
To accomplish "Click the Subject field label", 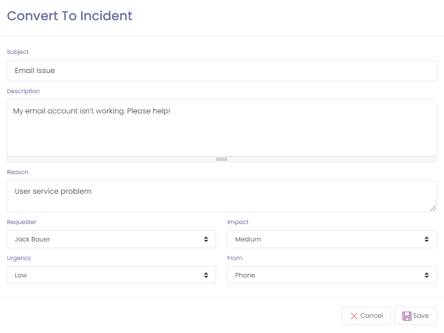I will point(18,52).
